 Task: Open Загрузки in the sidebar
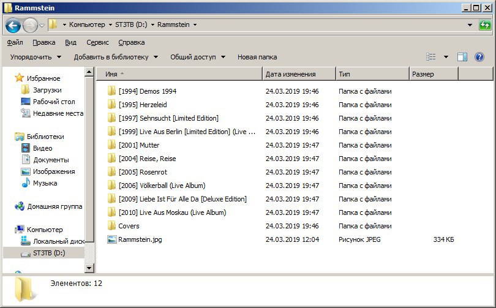point(47,90)
